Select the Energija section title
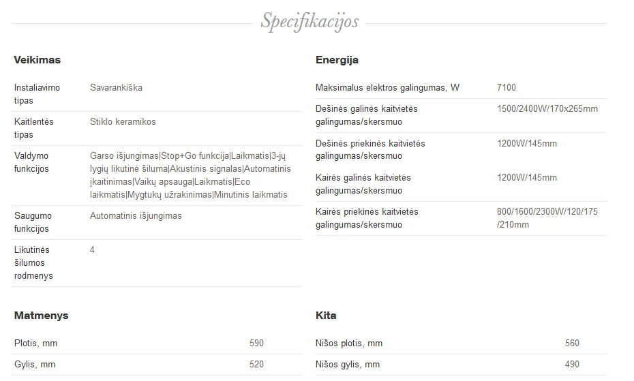Viewport: 634px width, 381px height. click(337, 60)
